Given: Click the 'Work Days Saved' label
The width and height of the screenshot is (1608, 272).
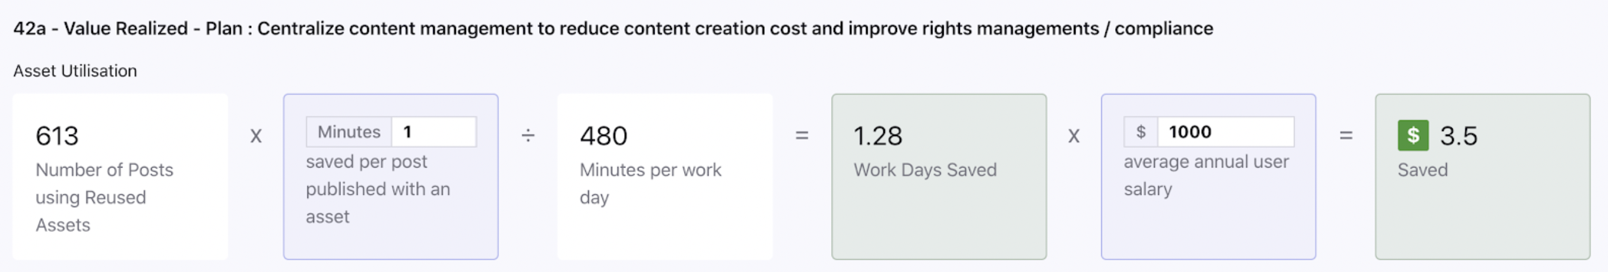Looking at the screenshot, I should click(925, 170).
